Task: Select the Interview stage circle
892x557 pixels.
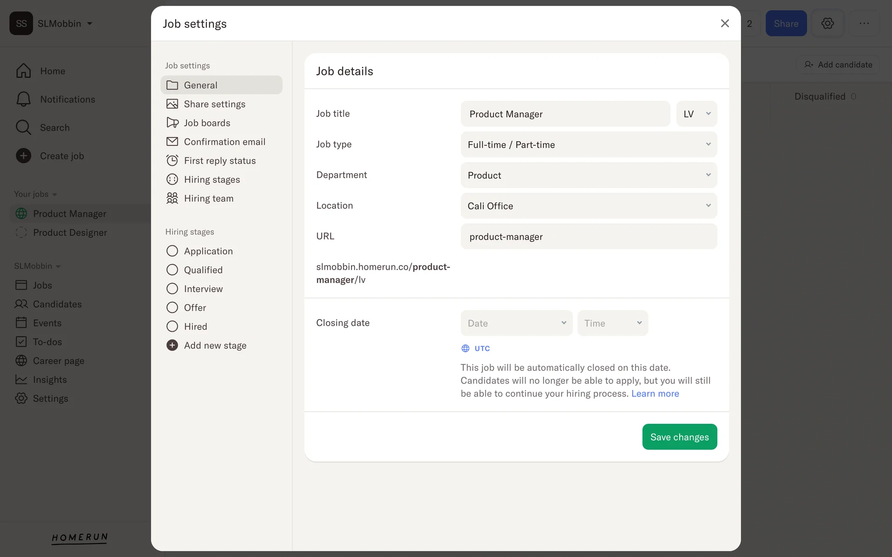Action: click(172, 289)
